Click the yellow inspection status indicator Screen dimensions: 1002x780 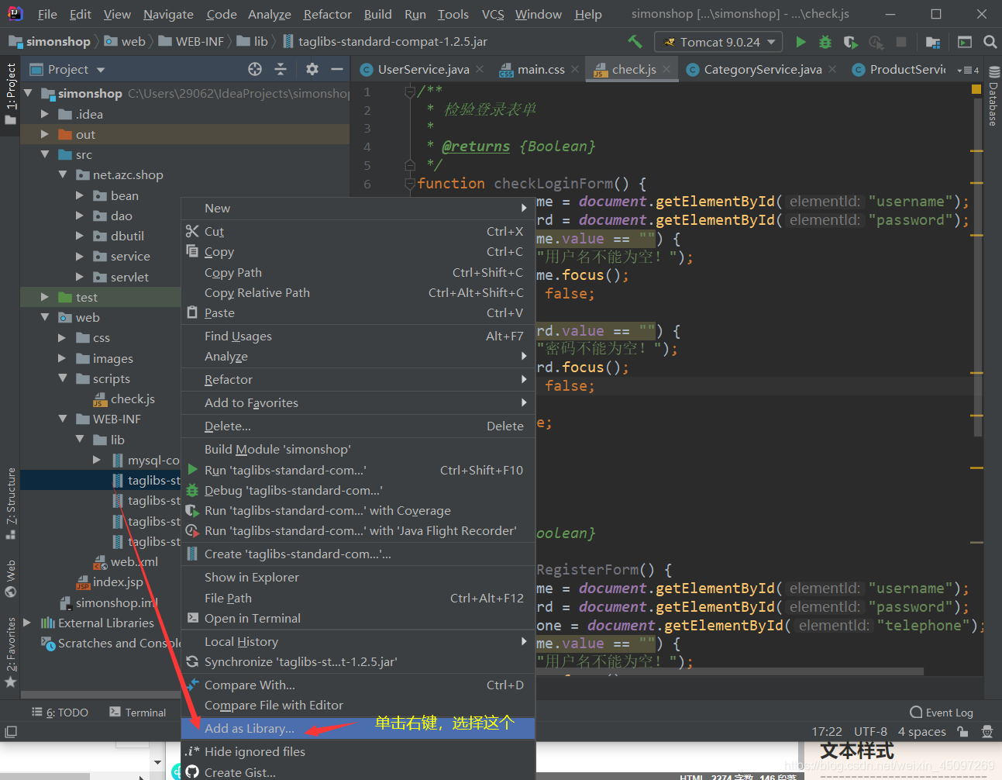click(x=976, y=90)
